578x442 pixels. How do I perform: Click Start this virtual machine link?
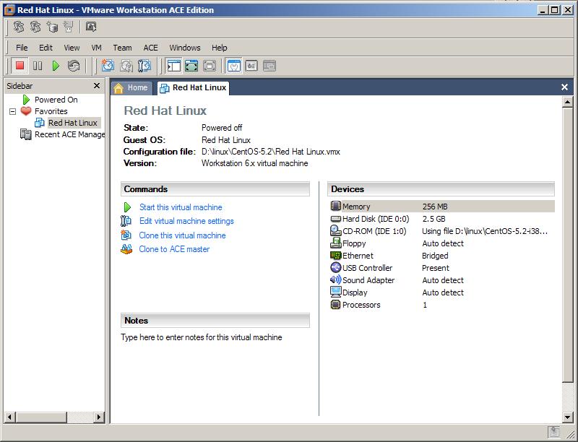[181, 207]
